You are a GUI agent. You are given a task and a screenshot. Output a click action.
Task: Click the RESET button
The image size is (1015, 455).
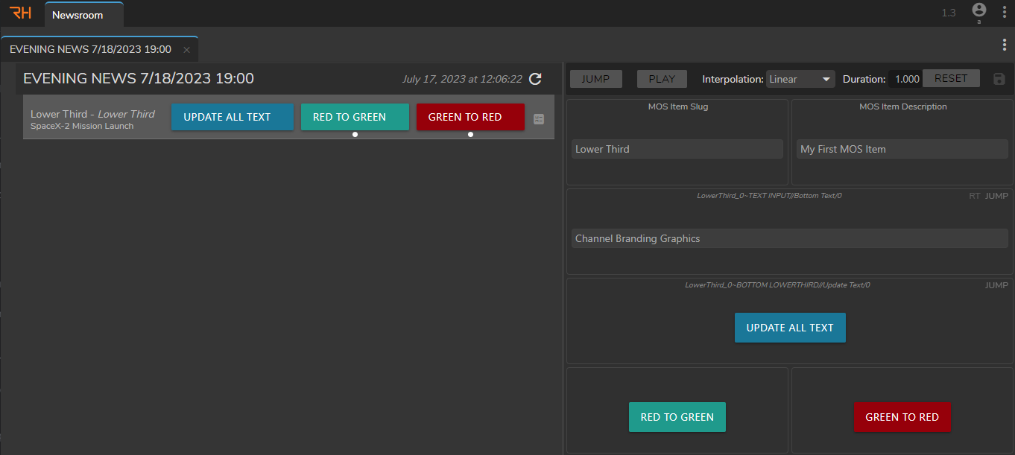pyautogui.click(x=951, y=78)
